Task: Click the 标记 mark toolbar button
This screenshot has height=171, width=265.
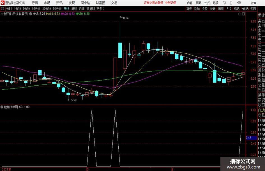Action: pos(237,9)
